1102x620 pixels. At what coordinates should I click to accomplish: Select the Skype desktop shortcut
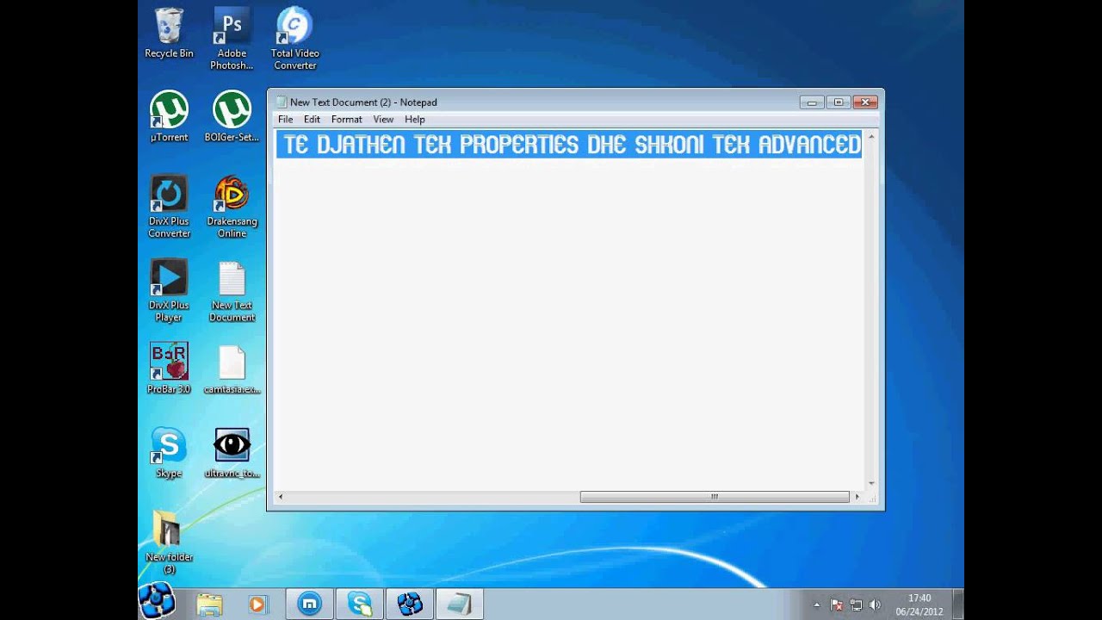(169, 453)
